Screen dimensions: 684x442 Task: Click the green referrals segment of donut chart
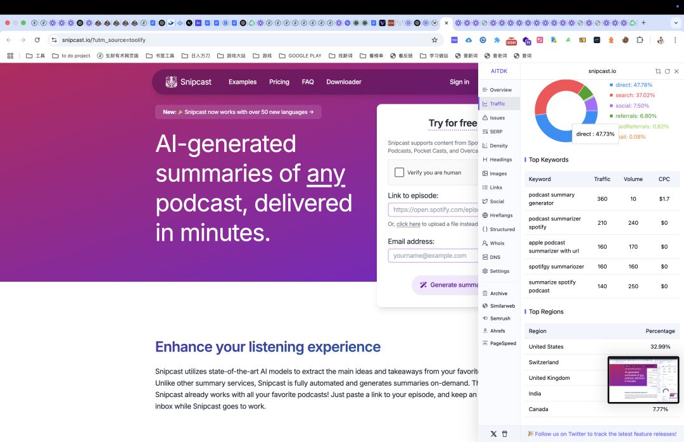point(585,91)
